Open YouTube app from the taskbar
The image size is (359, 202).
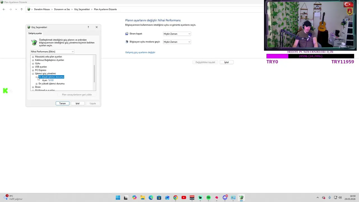184,198
